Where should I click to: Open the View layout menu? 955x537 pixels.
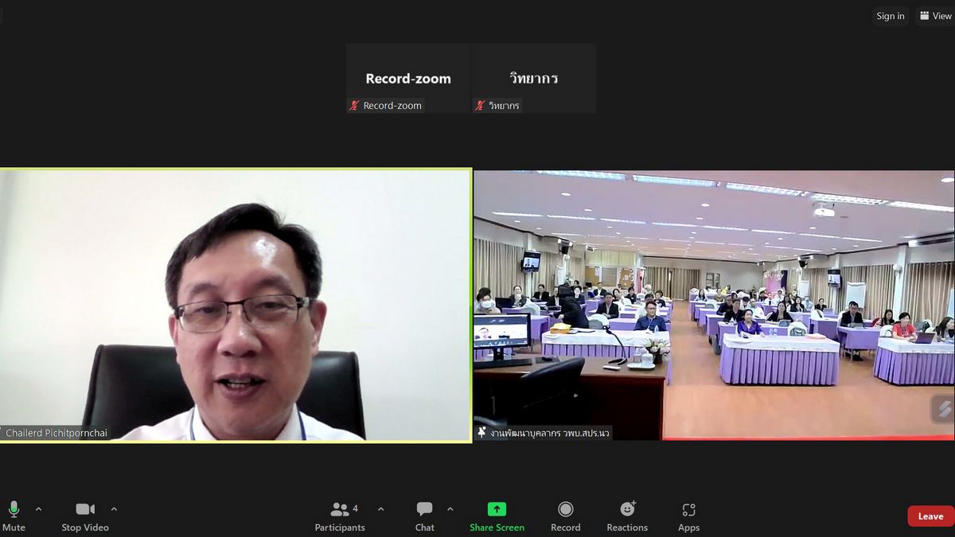click(x=935, y=16)
